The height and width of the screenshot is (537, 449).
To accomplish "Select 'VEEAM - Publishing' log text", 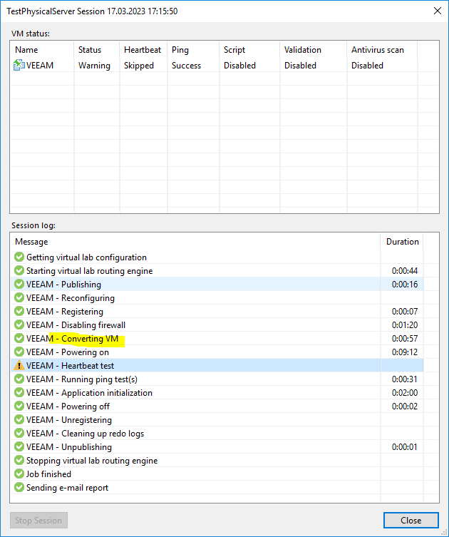I will [63, 285].
